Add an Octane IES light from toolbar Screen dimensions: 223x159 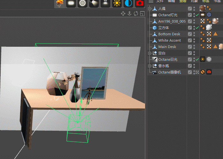point(105,3)
